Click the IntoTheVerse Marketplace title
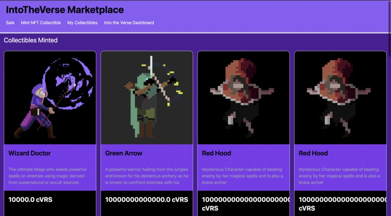 point(65,10)
